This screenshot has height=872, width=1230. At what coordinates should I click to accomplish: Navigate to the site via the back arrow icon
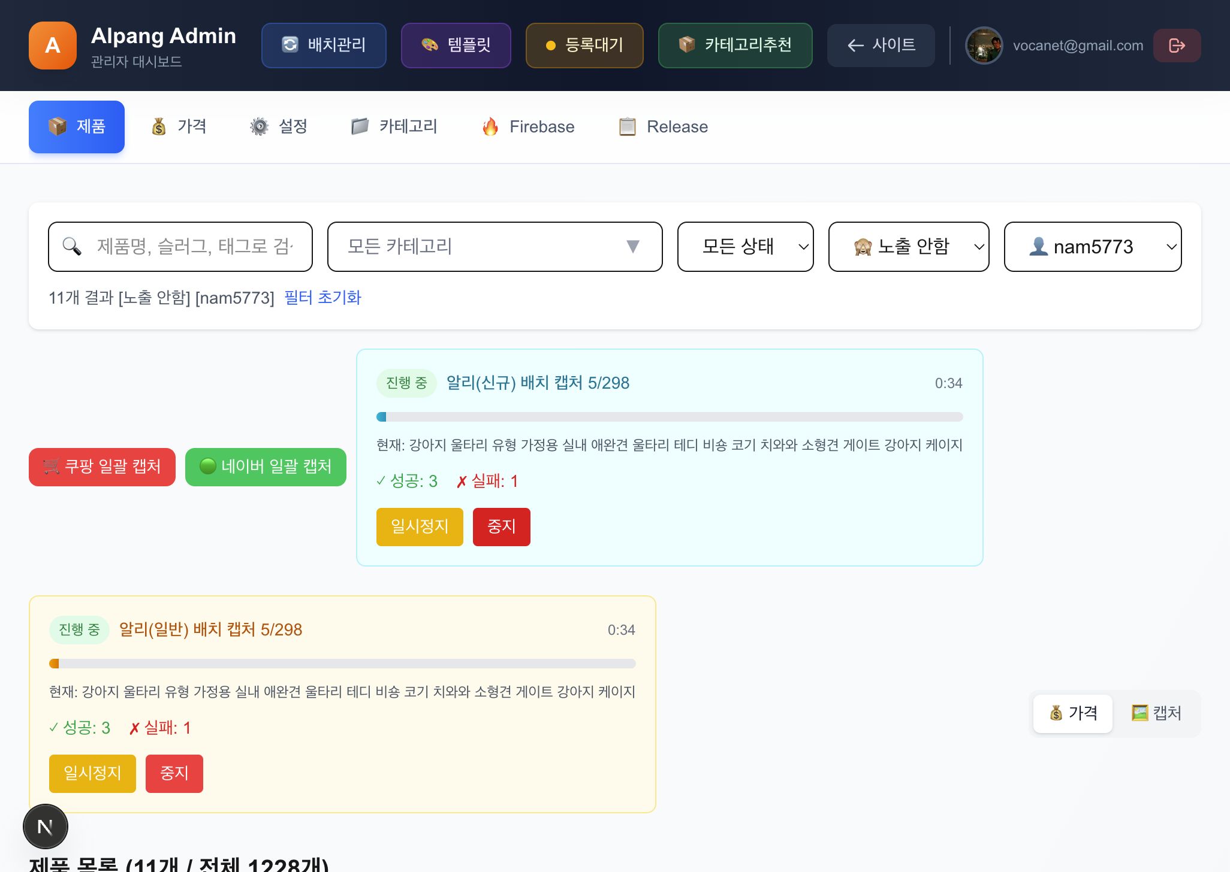(855, 45)
